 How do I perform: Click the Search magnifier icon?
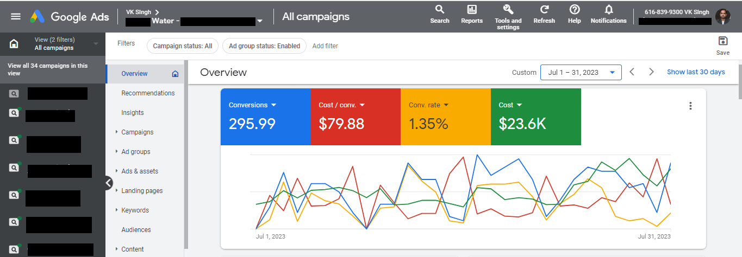tap(440, 10)
